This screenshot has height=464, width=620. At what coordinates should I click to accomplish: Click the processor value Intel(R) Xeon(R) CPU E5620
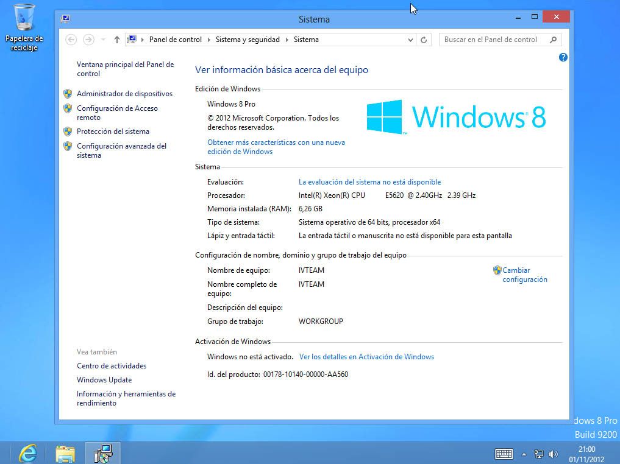(x=387, y=195)
